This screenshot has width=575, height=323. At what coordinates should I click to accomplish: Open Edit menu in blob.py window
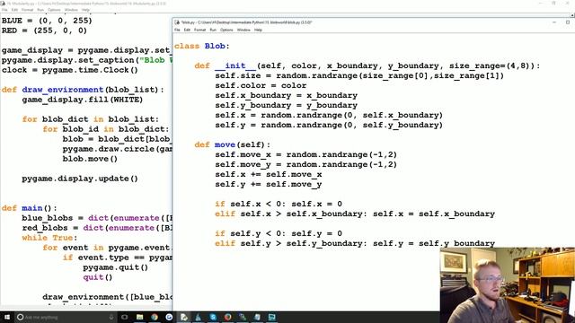pyautogui.click(x=187, y=30)
